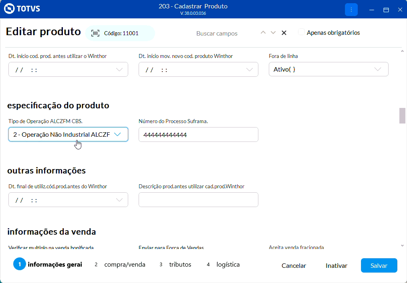Click the Salvar button
Screen dimensions: 407x283
coord(379,265)
